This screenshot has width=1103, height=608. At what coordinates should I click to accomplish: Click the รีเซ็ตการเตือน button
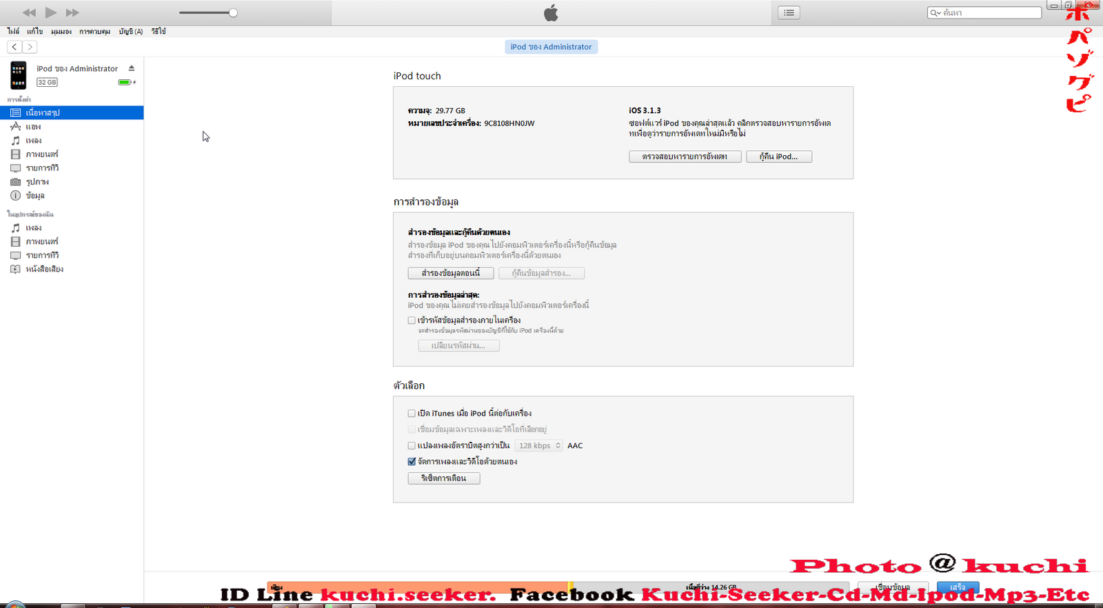(443, 478)
